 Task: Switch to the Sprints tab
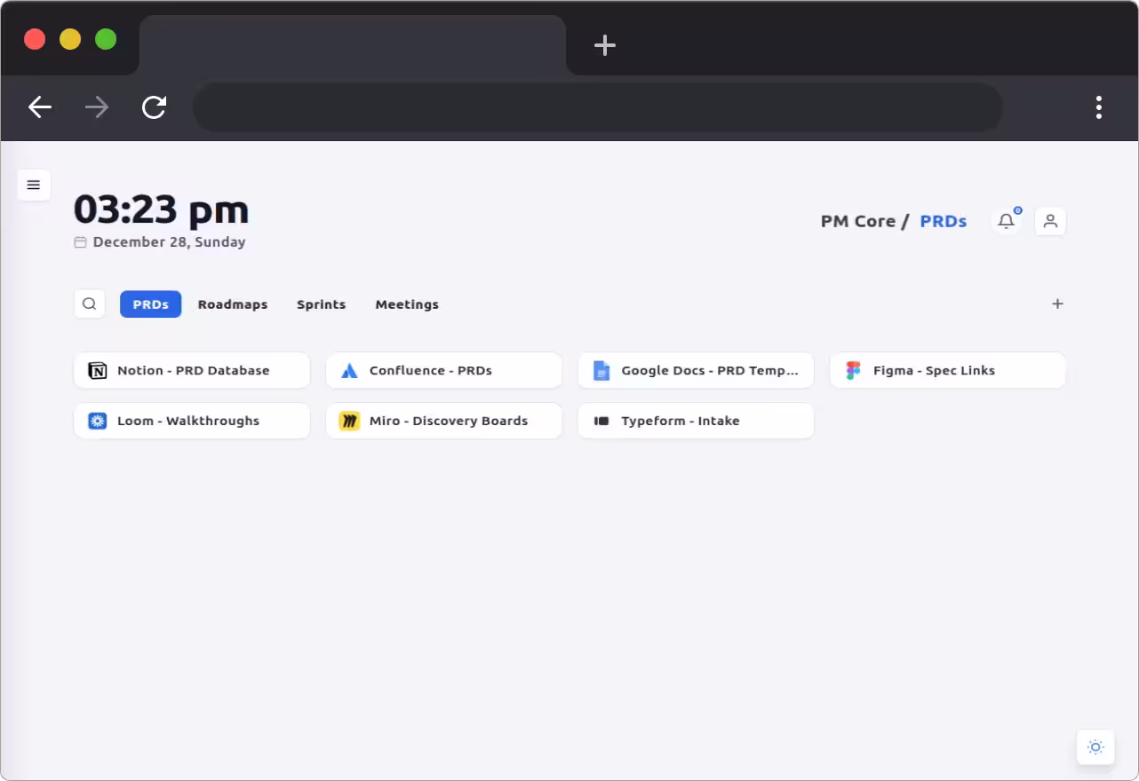point(321,304)
